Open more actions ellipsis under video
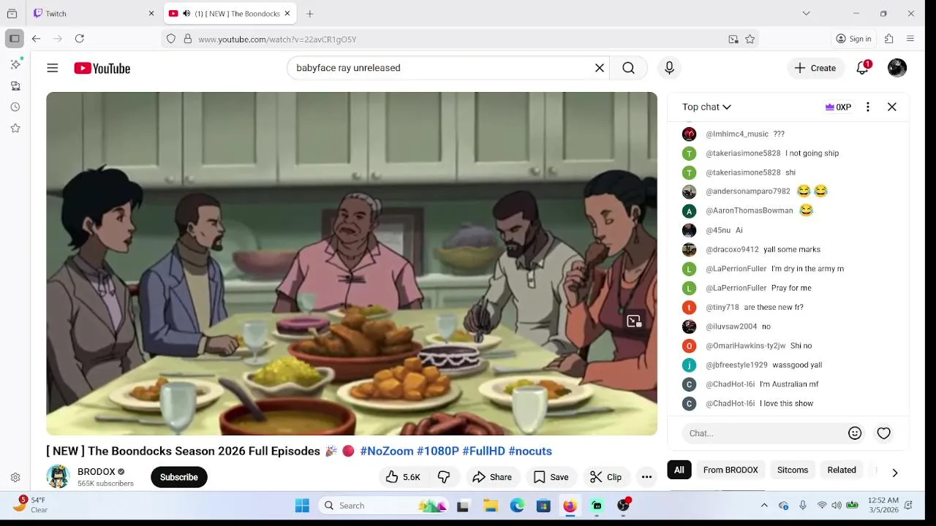Screen dimensions: 936x526 (646, 477)
